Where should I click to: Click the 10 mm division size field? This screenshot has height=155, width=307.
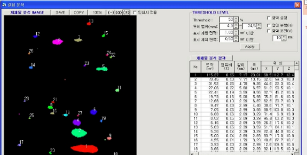277,38
